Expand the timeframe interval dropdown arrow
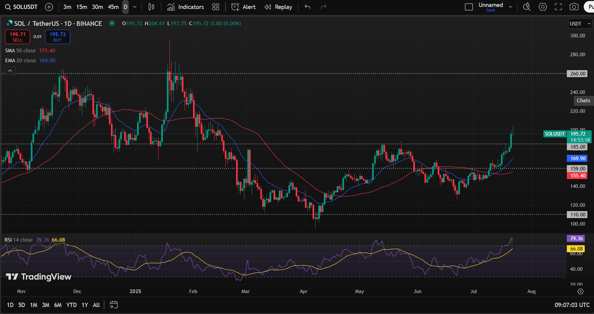Image resolution: width=594 pixels, height=314 pixels. [x=135, y=7]
